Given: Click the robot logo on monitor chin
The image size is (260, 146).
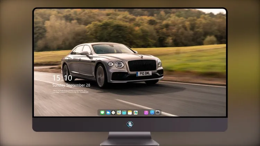Looking at the screenshot, I should click(130, 124).
